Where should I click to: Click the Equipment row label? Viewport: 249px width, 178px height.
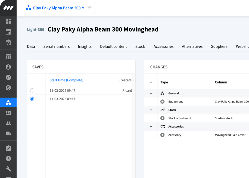[176, 102]
